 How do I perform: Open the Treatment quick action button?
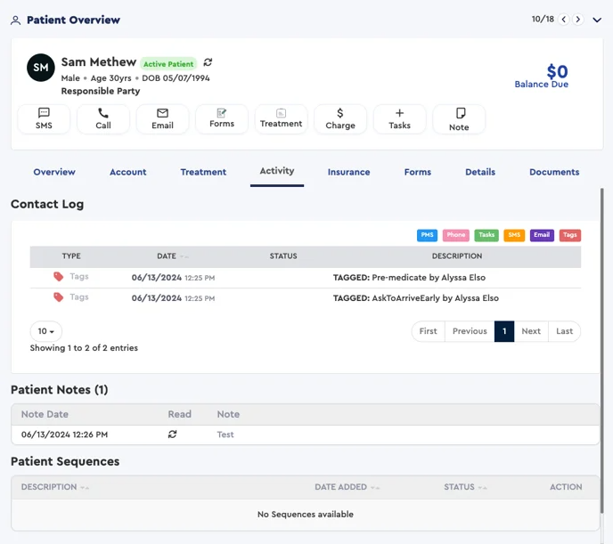(281, 119)
